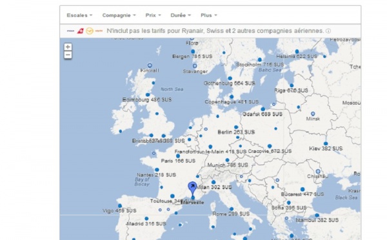Select the Marseille origin pin marker
The image size is (387, 240).
tap(192, 190)
